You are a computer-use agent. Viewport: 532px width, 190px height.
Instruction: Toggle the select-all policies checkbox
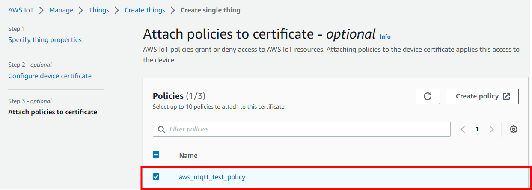click(156, 155)
